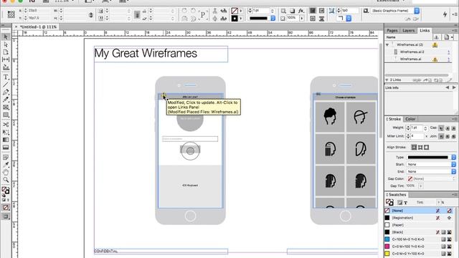Select Projecting Cap option
Image resolution: width=459 pixels, height=258 pixels.
click(453, 128)
